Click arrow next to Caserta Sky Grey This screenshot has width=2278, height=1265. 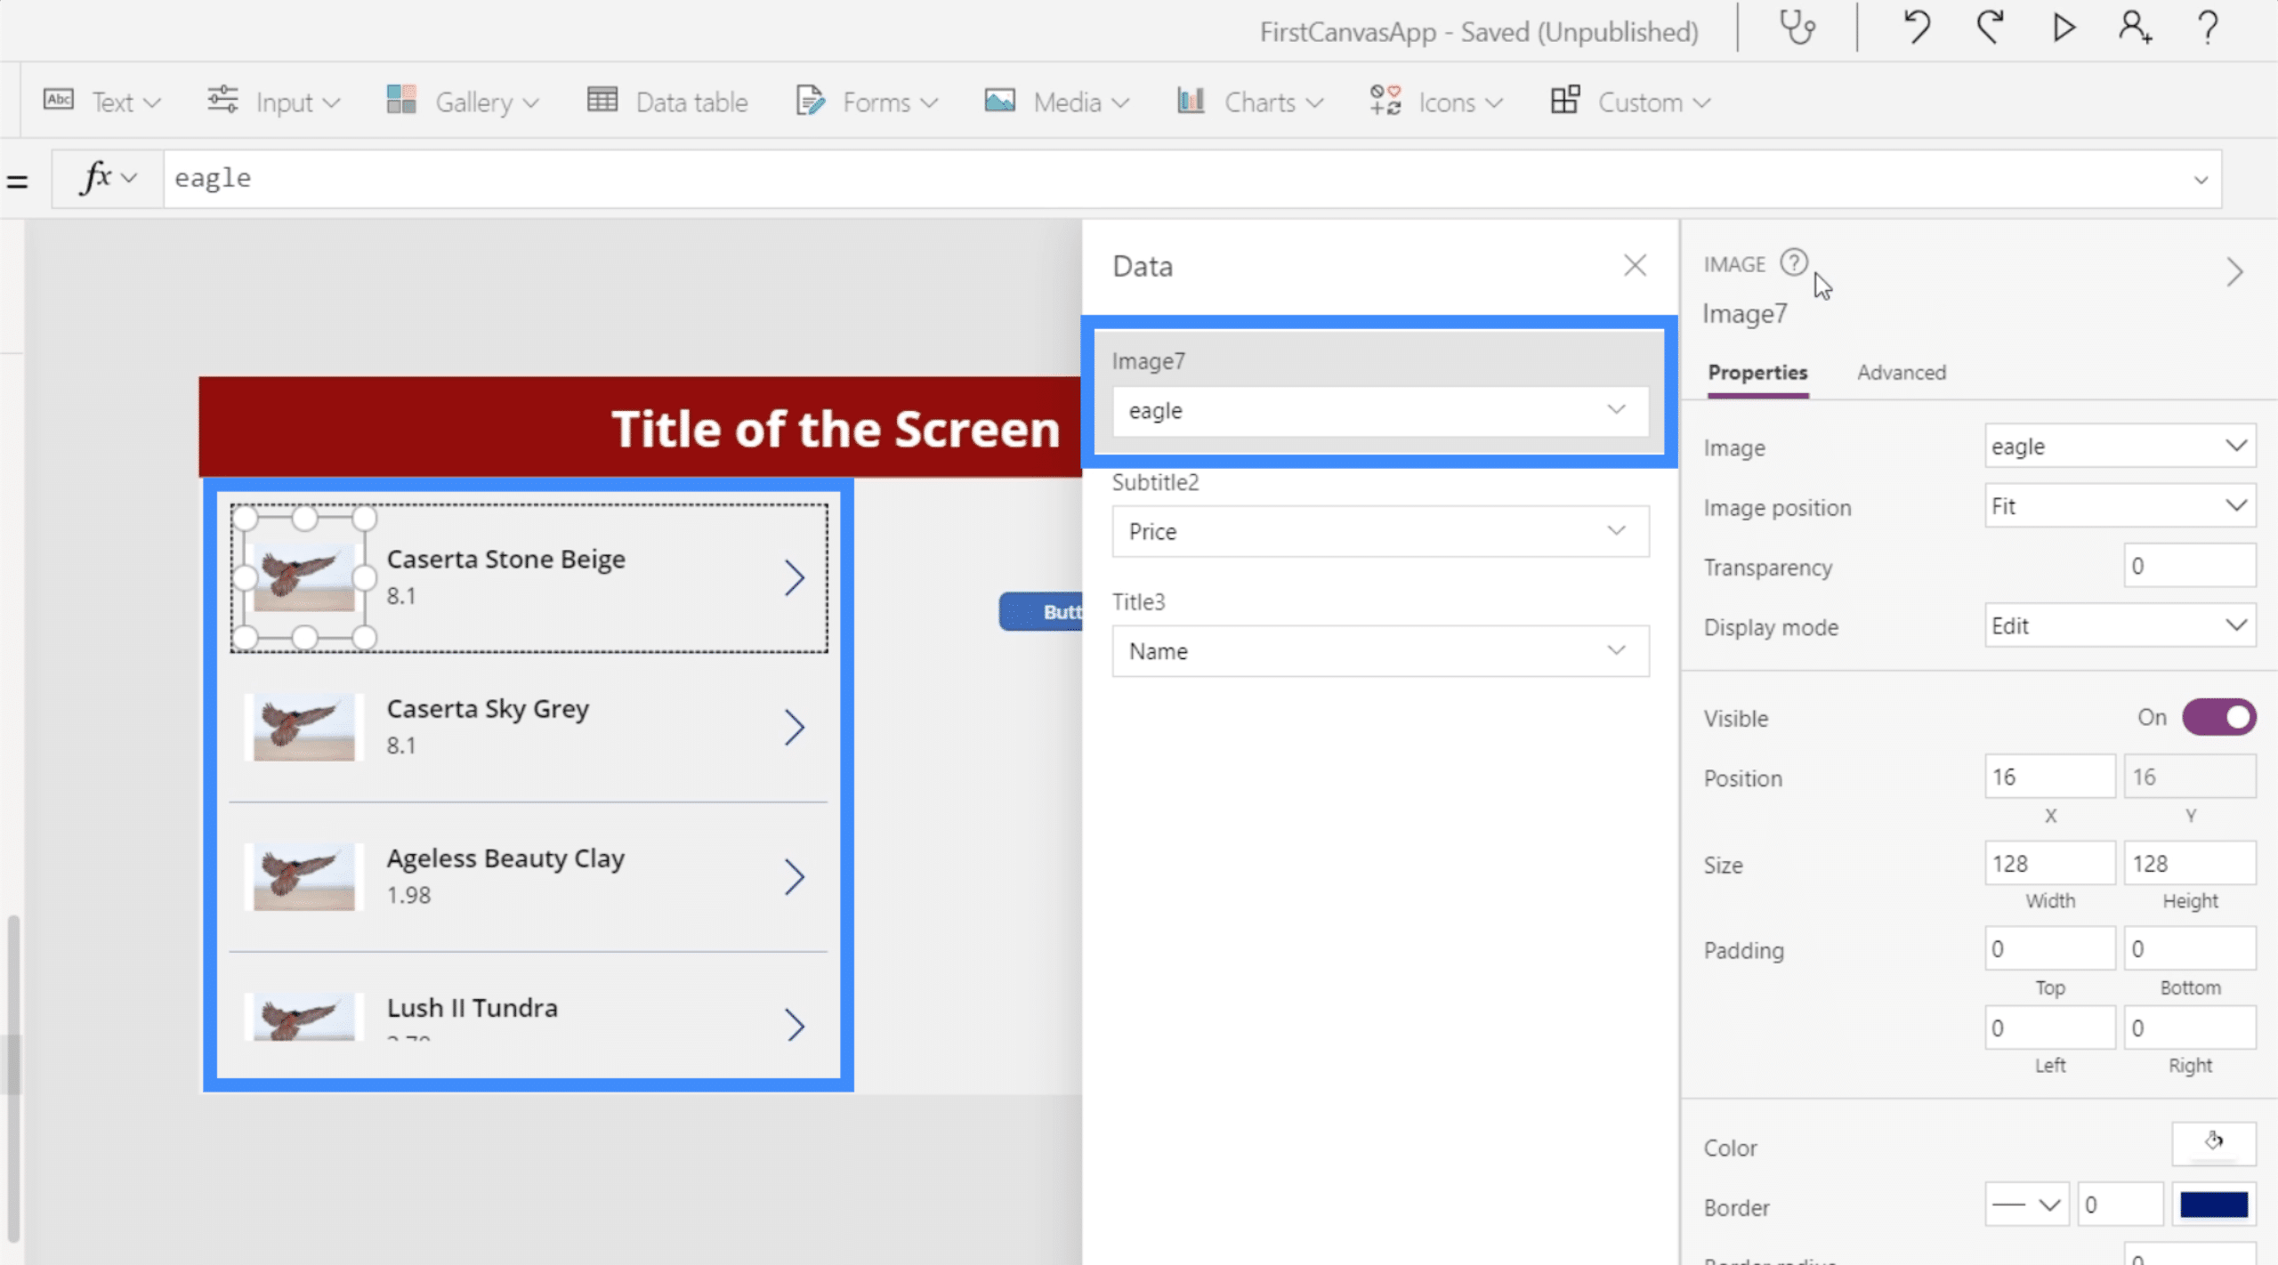794,727
